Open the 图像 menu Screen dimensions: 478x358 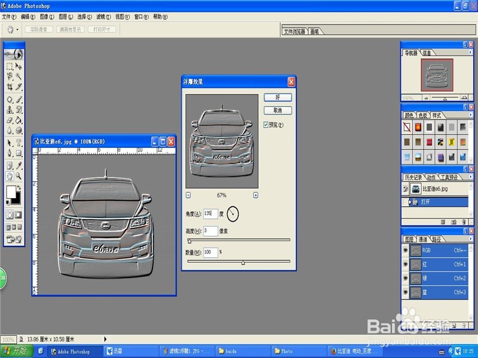click(47, 17)
